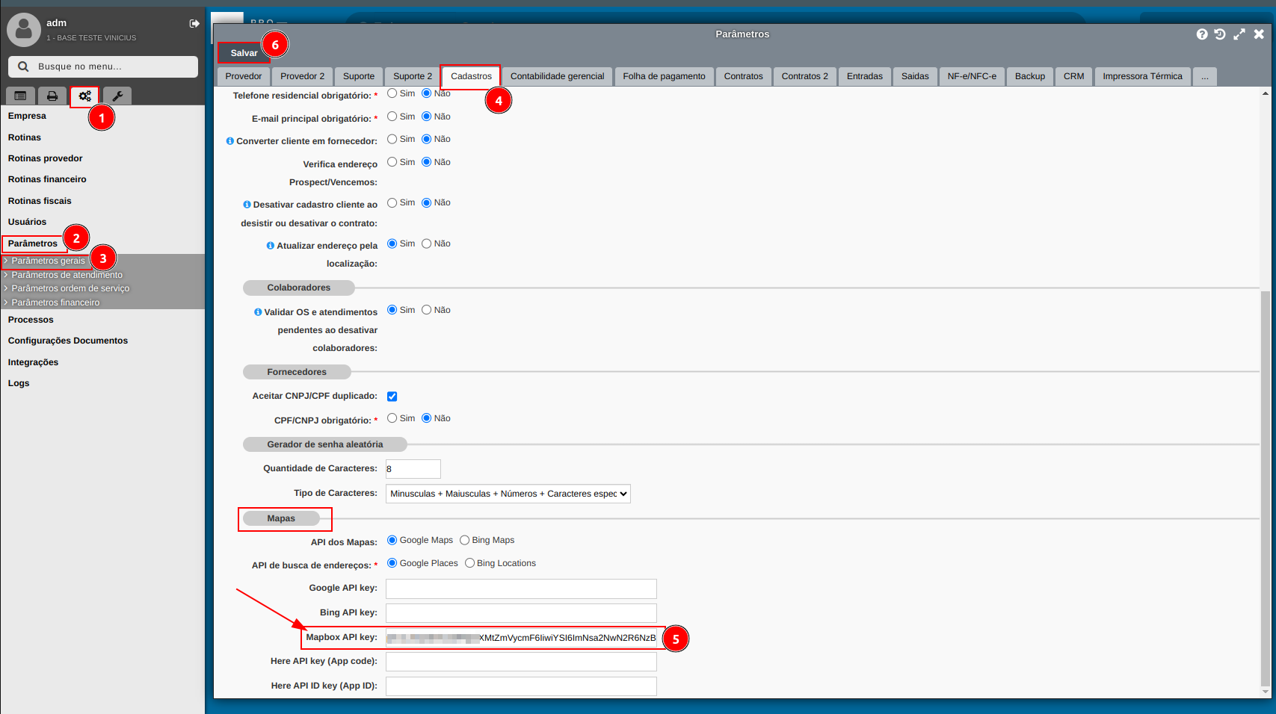The width and height of the screenshot is (1276, 714).
Task: Switch to the Suporte 2 tab
Action: (413, 76)
